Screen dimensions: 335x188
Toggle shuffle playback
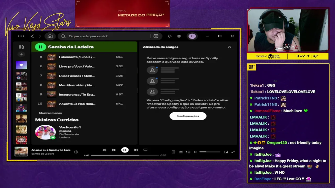coord(104,150)
